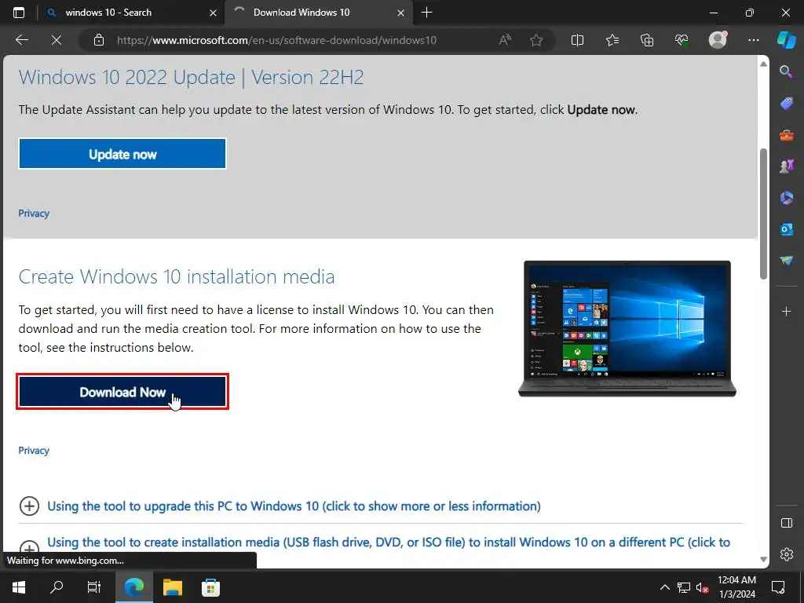The width and height of the screenshot is (804, 603).
Task: Click Microsoft Edge taskbar icon
Action: pos(134,587)
